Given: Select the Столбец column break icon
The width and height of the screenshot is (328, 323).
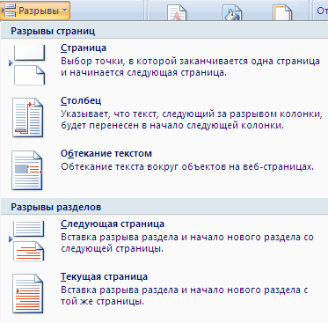Looking at the screenshot, I should (x=27, y=117).
